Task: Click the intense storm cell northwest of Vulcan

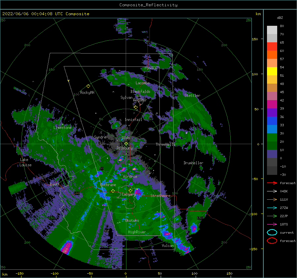Action: pyautogui.click(x=167, y=234)
